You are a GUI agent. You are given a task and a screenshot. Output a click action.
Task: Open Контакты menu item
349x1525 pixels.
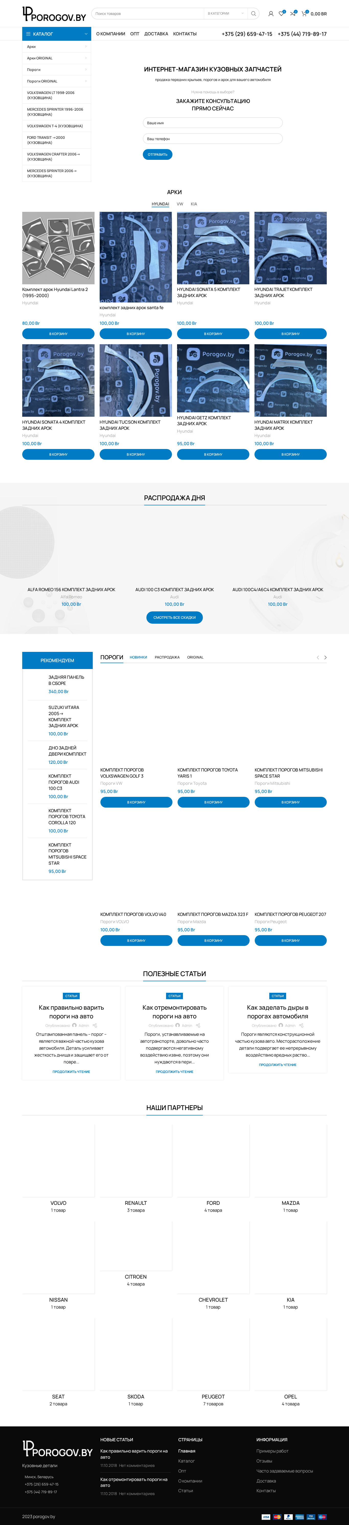coord(185,34)
